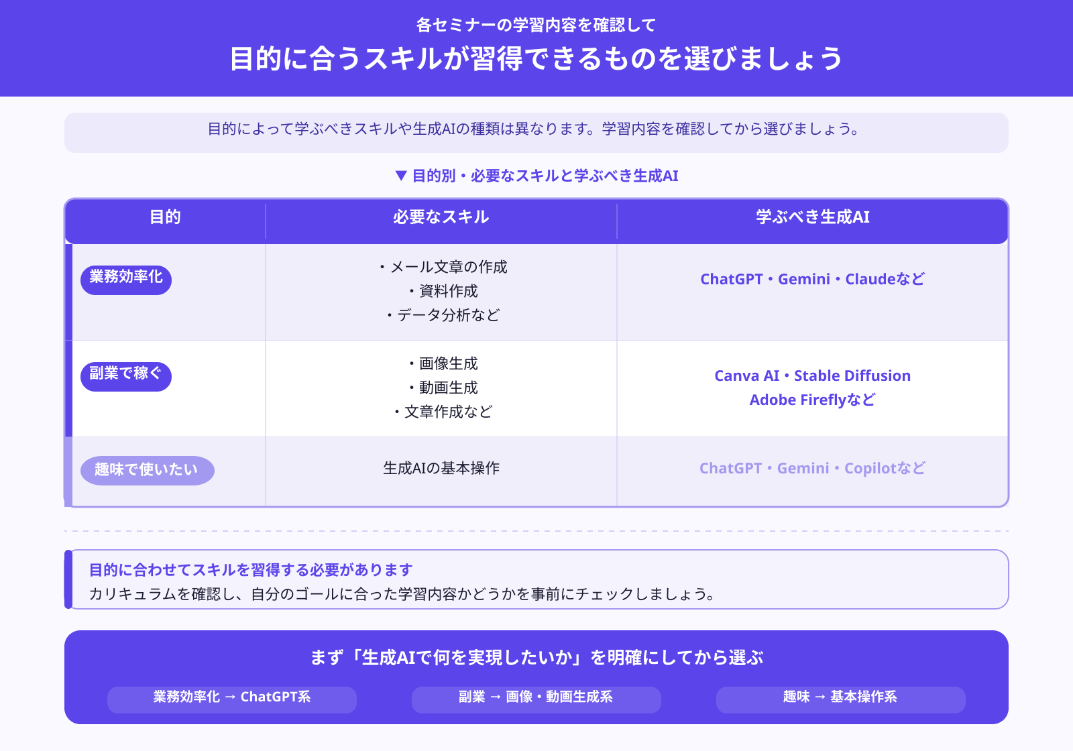
Task: Click the 動画生成 skill item
Action: click(442, 388)
